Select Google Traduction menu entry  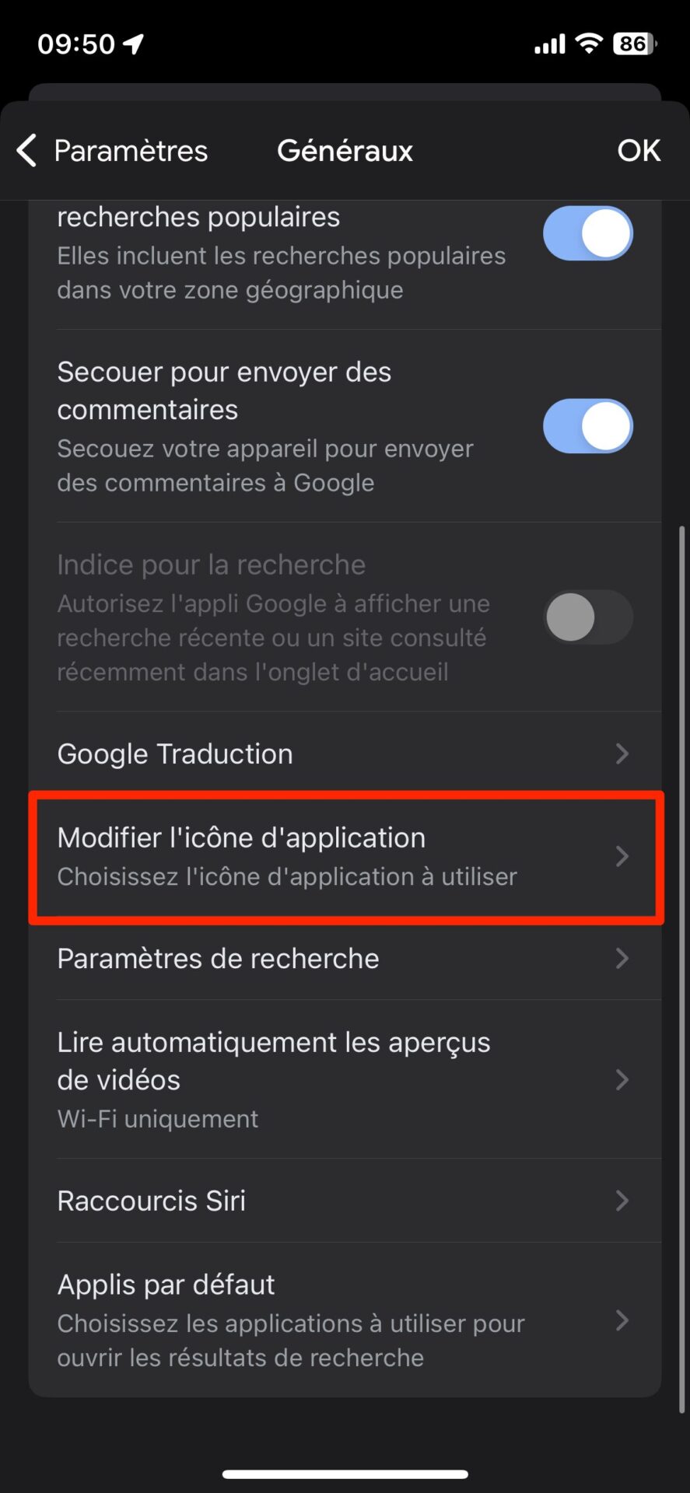pyautogui.click(x=345, y=753)
